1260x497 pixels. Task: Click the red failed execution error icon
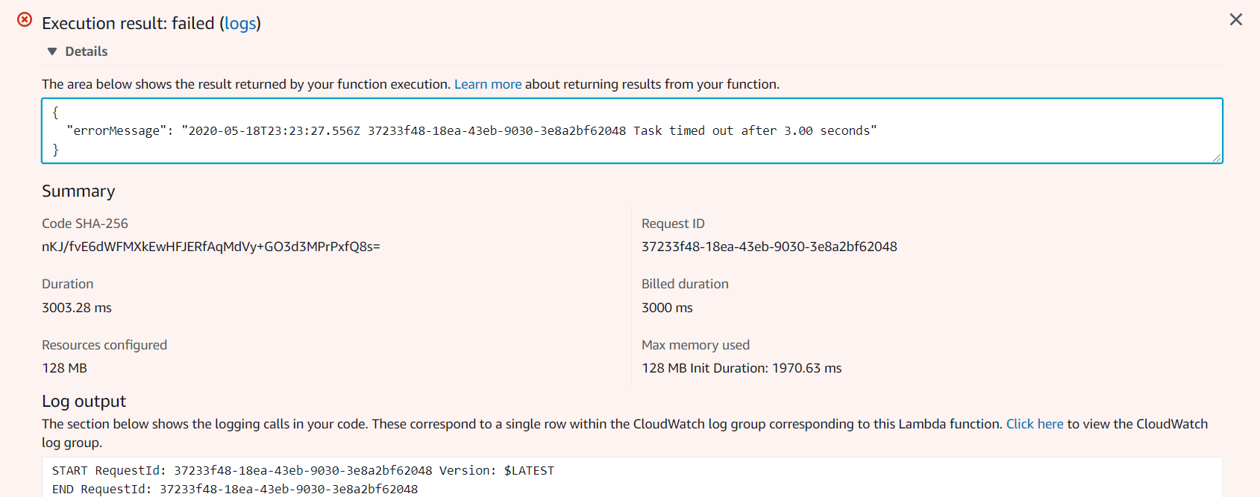[25, 20]
